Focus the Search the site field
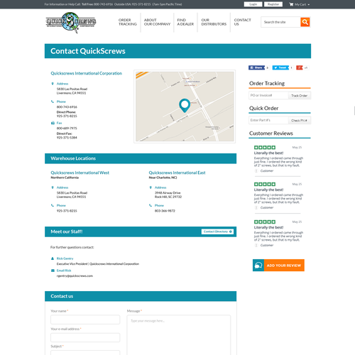The width and height of the screenshot is (355, 355). (x=280, y=22)
